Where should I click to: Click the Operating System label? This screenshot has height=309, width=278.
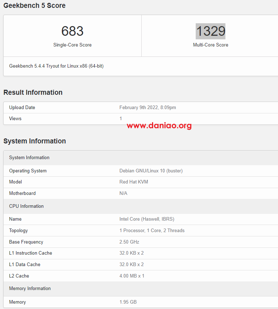pos(28,171)
